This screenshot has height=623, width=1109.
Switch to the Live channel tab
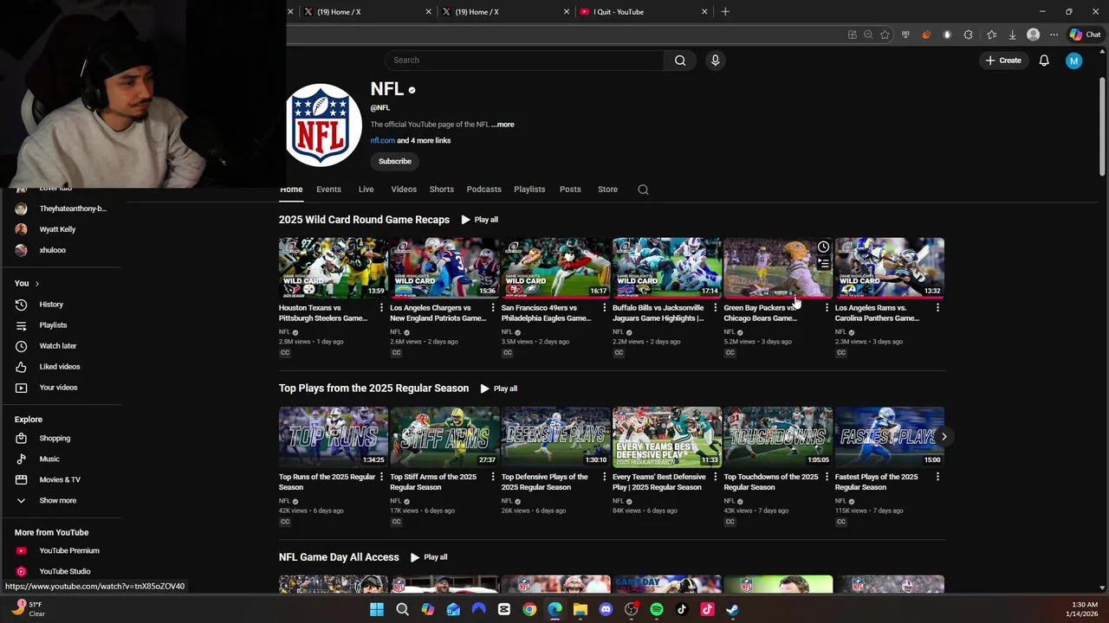click(x=366, y=189)
